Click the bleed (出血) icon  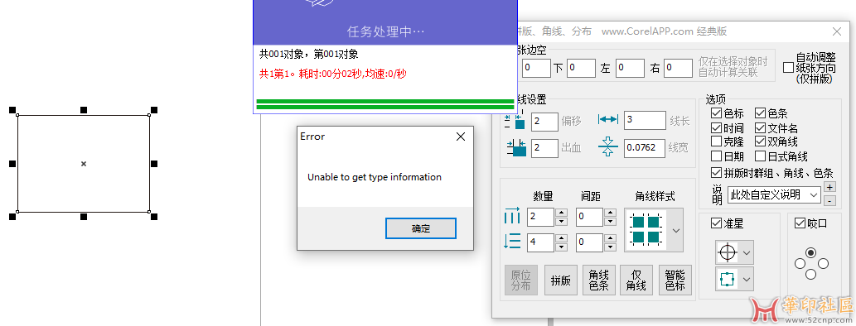click(516, 147)
